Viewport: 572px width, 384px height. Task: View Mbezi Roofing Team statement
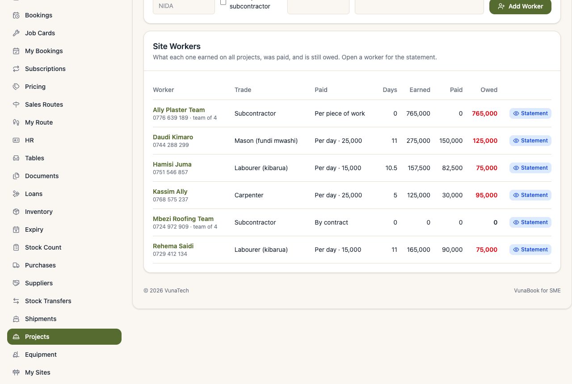coord(530,222)
